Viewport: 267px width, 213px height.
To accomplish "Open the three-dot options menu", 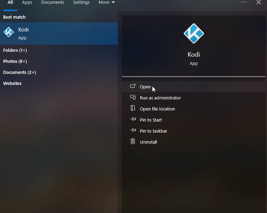I will click(x=244, y=2).
